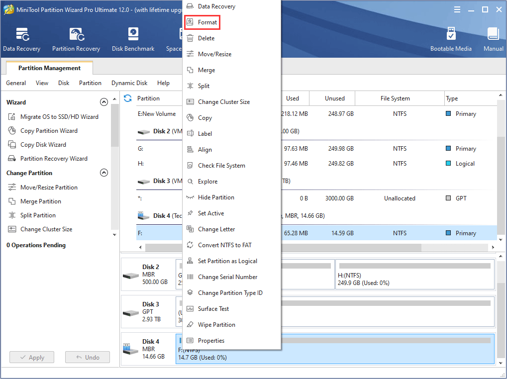Screen dimensions: 507x379
Task: Click the Undo button
Action: pos(88,357)
